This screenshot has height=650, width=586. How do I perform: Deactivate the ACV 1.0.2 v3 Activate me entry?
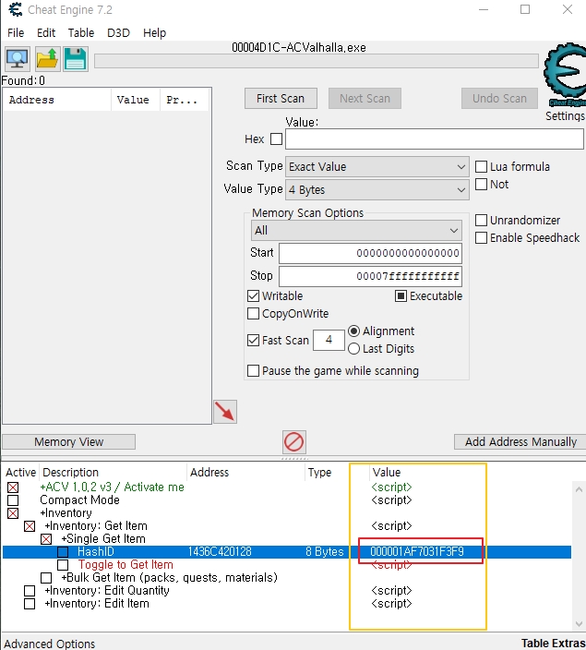point(13,487)
